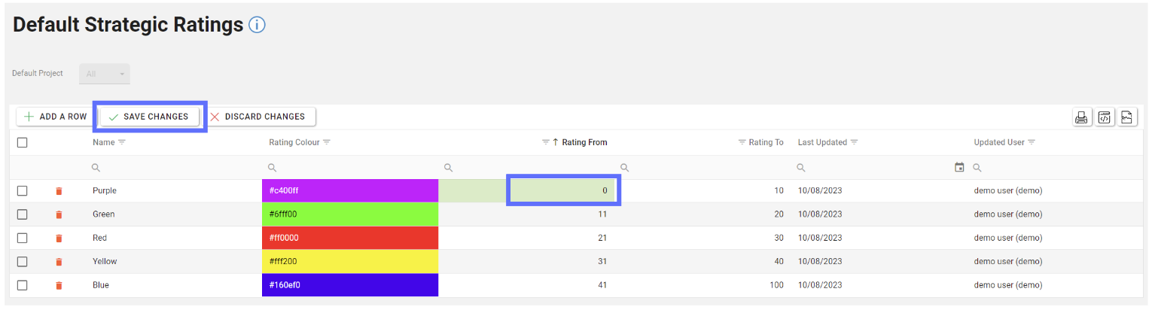The height and width of the screenshot is (310, 1152).
Task: Click the print icon in grid toolbar
Action: [1081, 117]
